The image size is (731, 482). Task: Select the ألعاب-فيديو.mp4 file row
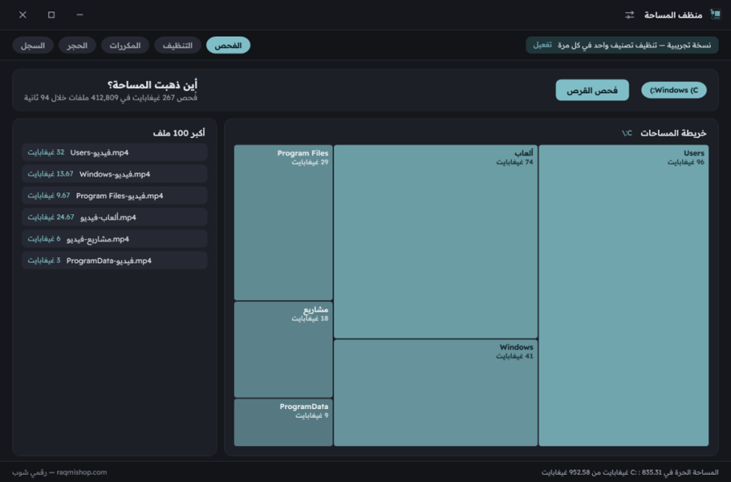(x=115, y=217)
